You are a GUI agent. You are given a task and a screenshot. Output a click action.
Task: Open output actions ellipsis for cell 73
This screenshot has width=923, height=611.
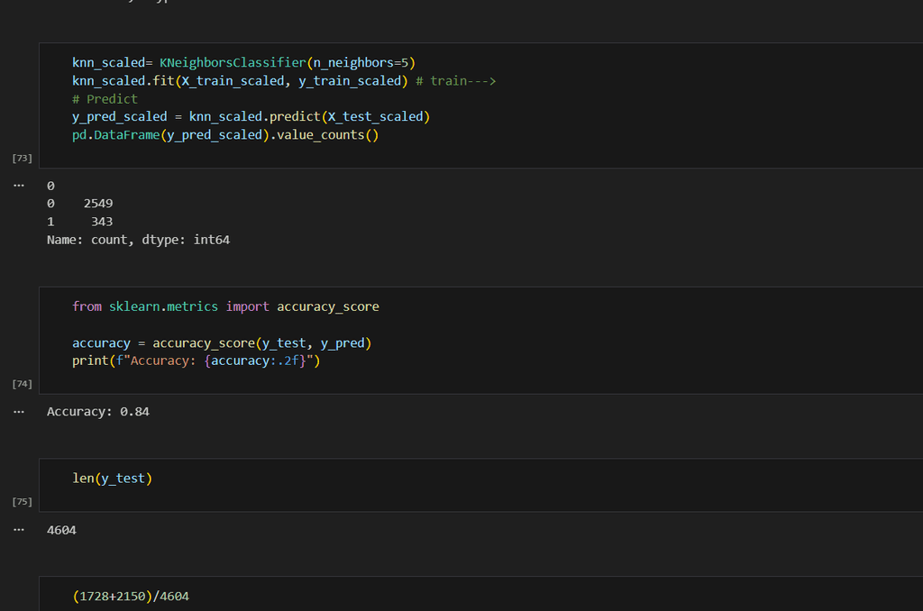[19, 186]
